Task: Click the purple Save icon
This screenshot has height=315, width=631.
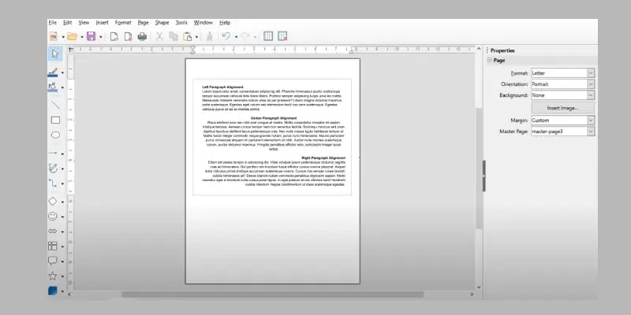Action: tap(91, 36)
